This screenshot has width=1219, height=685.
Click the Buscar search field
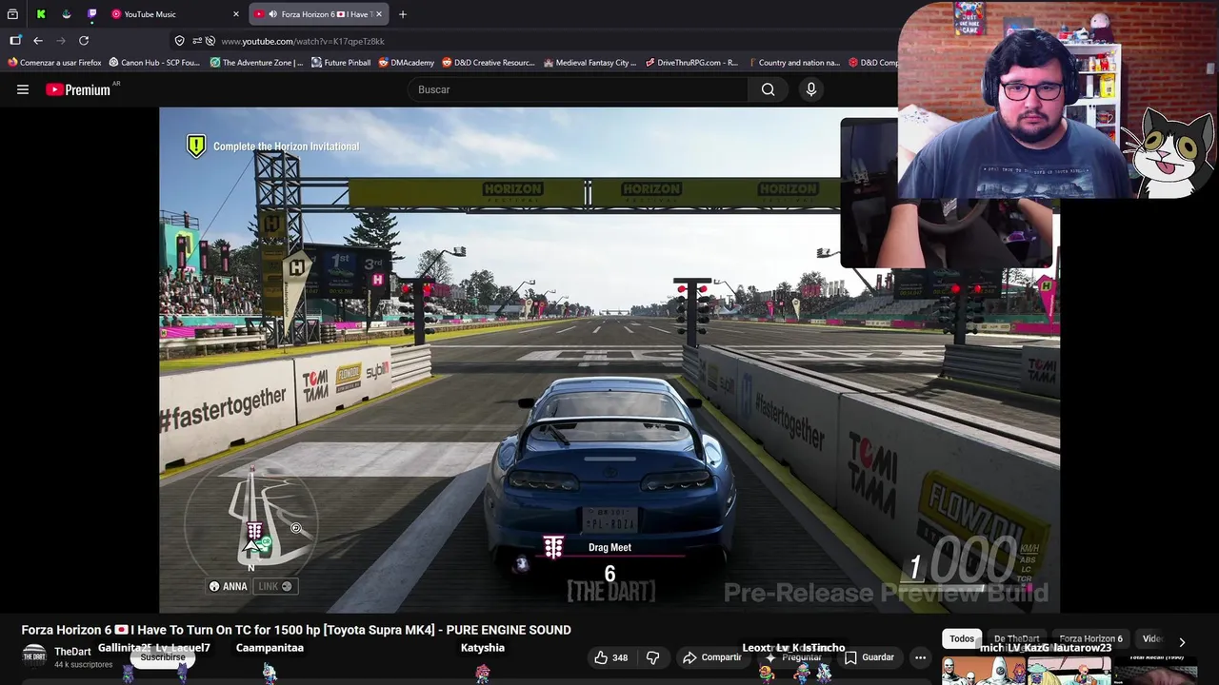tap(577, 89)
